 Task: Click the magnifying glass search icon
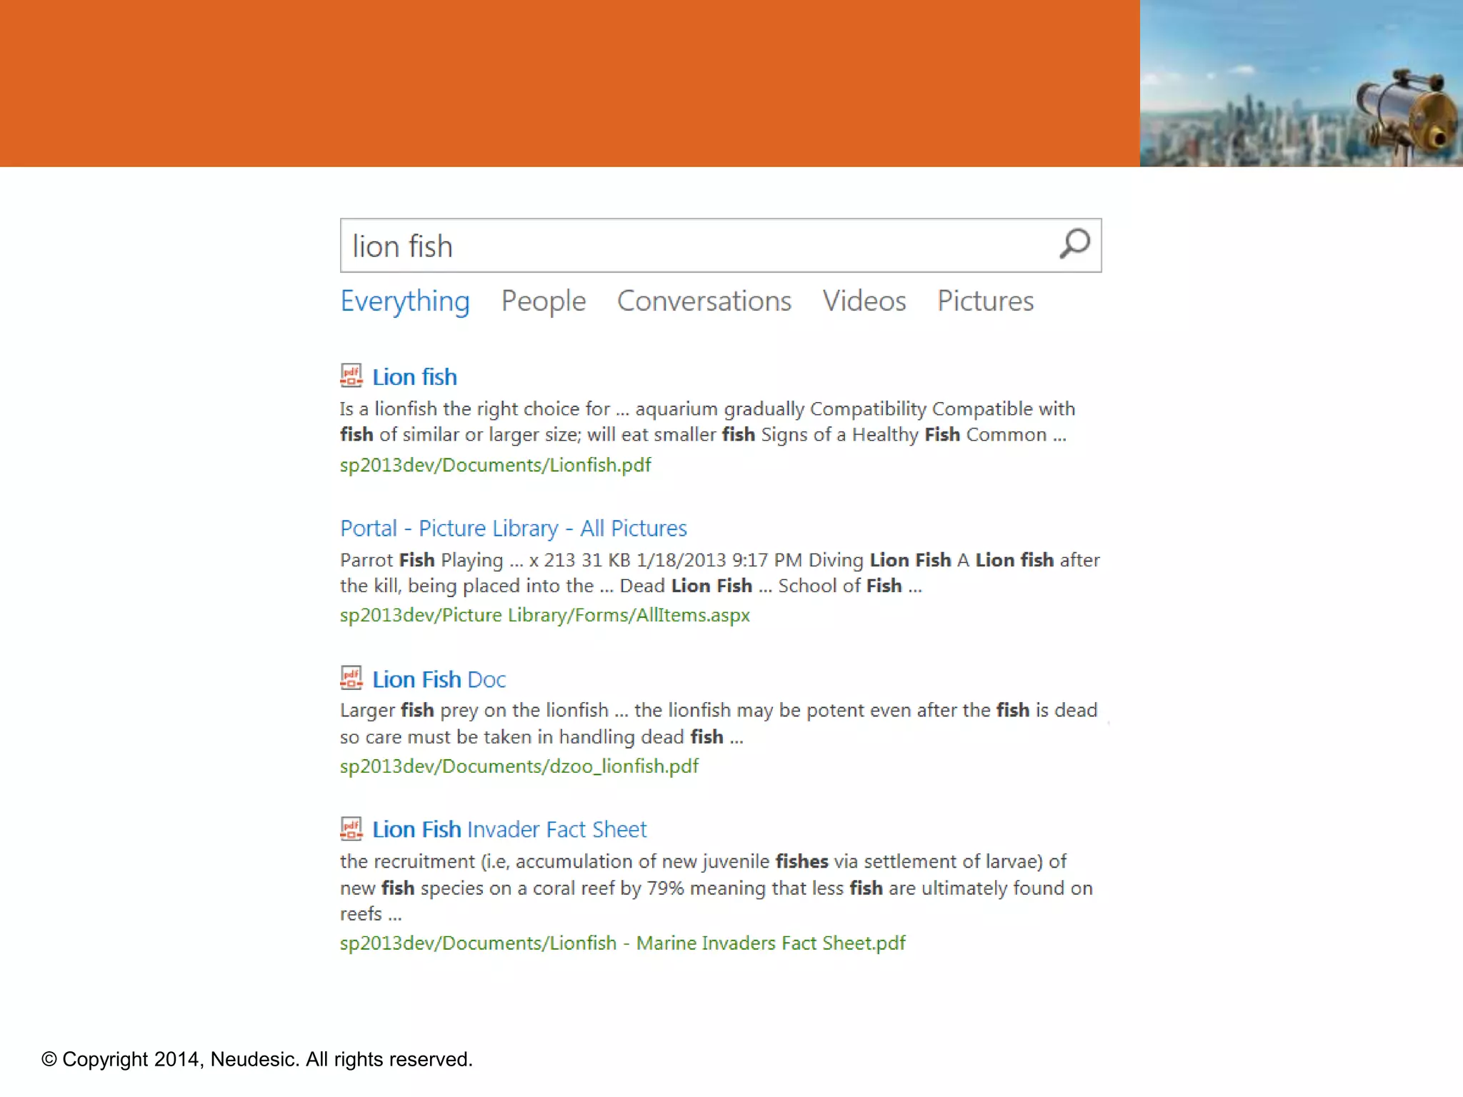click(x=1074, y=245)
